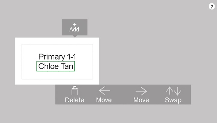This screenshot has width=217, height=123.
Task: Click the Chloe Tan name field
Action: 56,66
